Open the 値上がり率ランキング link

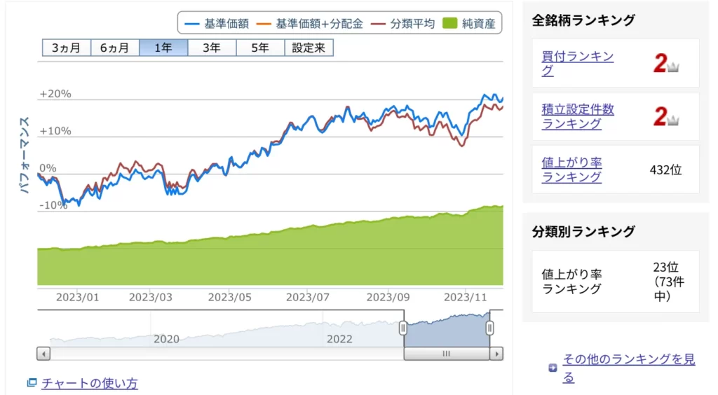coord(571,169)
